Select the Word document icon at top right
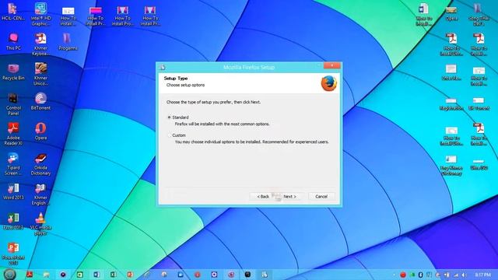The height and width of the screenshot is (280, 498). [423, 14]
